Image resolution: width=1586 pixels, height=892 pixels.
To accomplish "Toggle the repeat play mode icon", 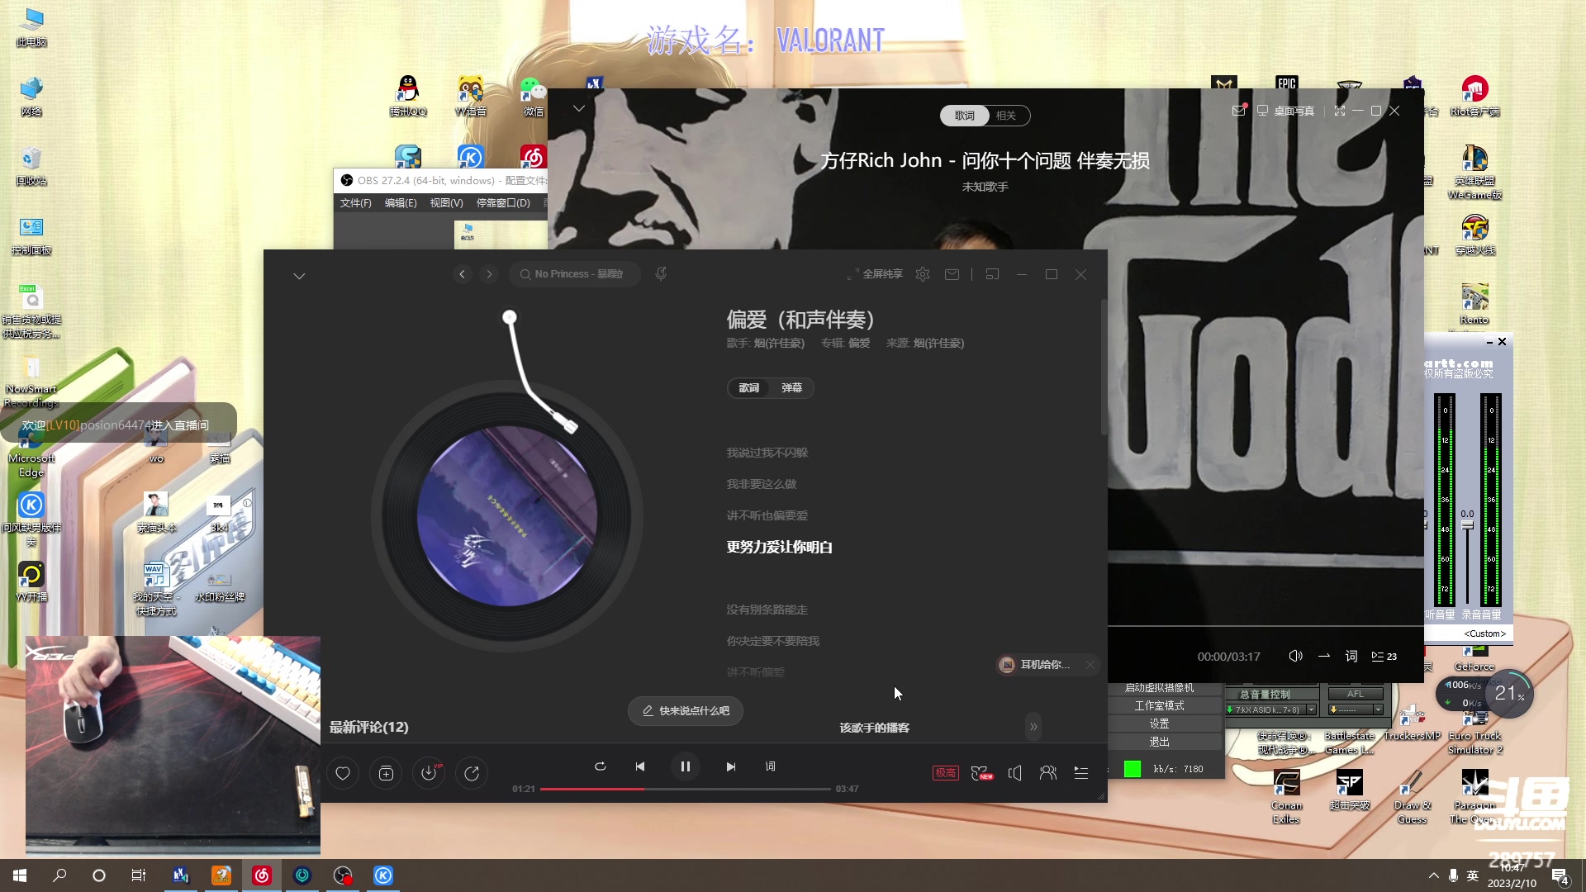I will point(601,766).
